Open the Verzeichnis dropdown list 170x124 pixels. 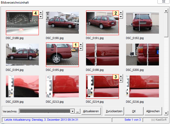coord(73,111)
